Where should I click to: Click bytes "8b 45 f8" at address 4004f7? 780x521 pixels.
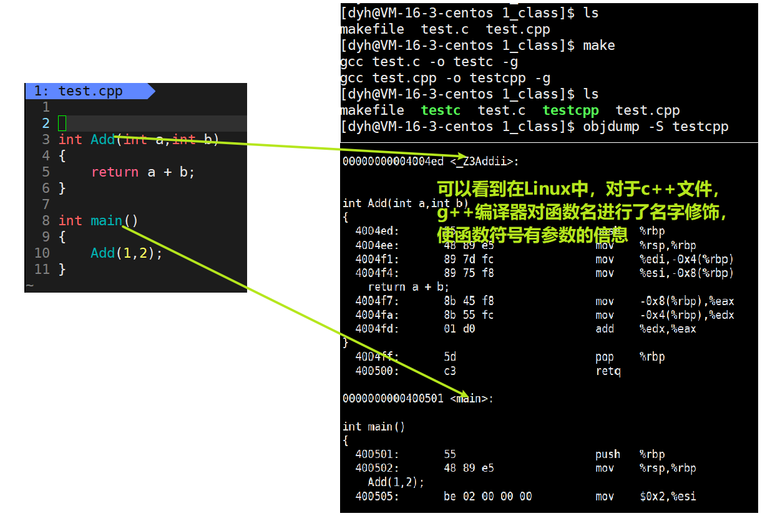tap(469, 301)
